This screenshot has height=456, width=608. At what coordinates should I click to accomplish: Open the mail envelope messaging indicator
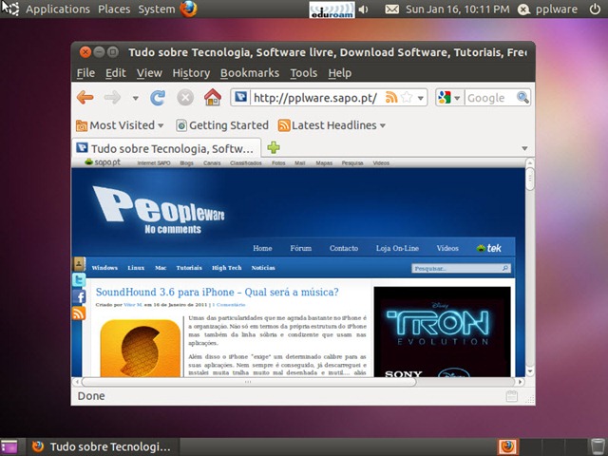(x=392, y=9)
